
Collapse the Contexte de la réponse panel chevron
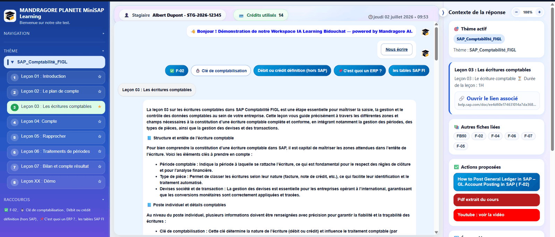tap(443, 12)
